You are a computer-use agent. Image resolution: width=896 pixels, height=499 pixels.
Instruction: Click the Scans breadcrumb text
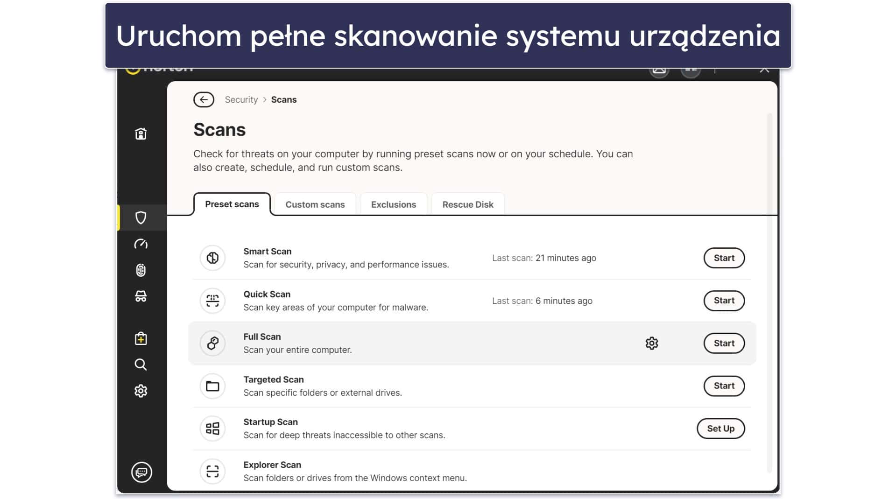[284, 99]
